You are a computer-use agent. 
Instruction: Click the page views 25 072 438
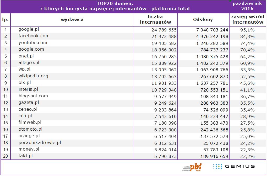[x=216, y=143]
